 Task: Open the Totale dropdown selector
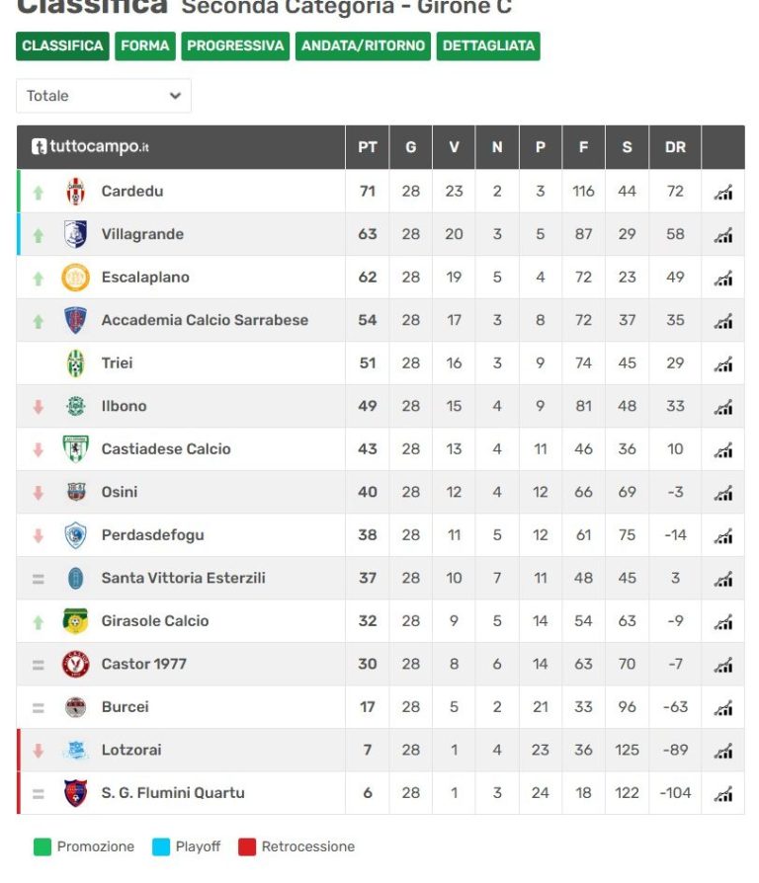point(104,96)
